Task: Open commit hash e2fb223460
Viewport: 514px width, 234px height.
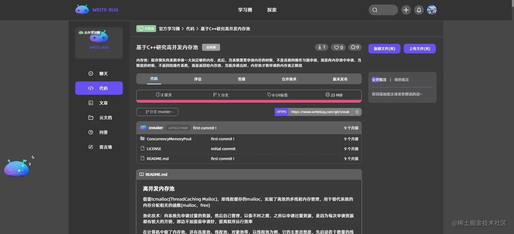Action: [178, 128]
